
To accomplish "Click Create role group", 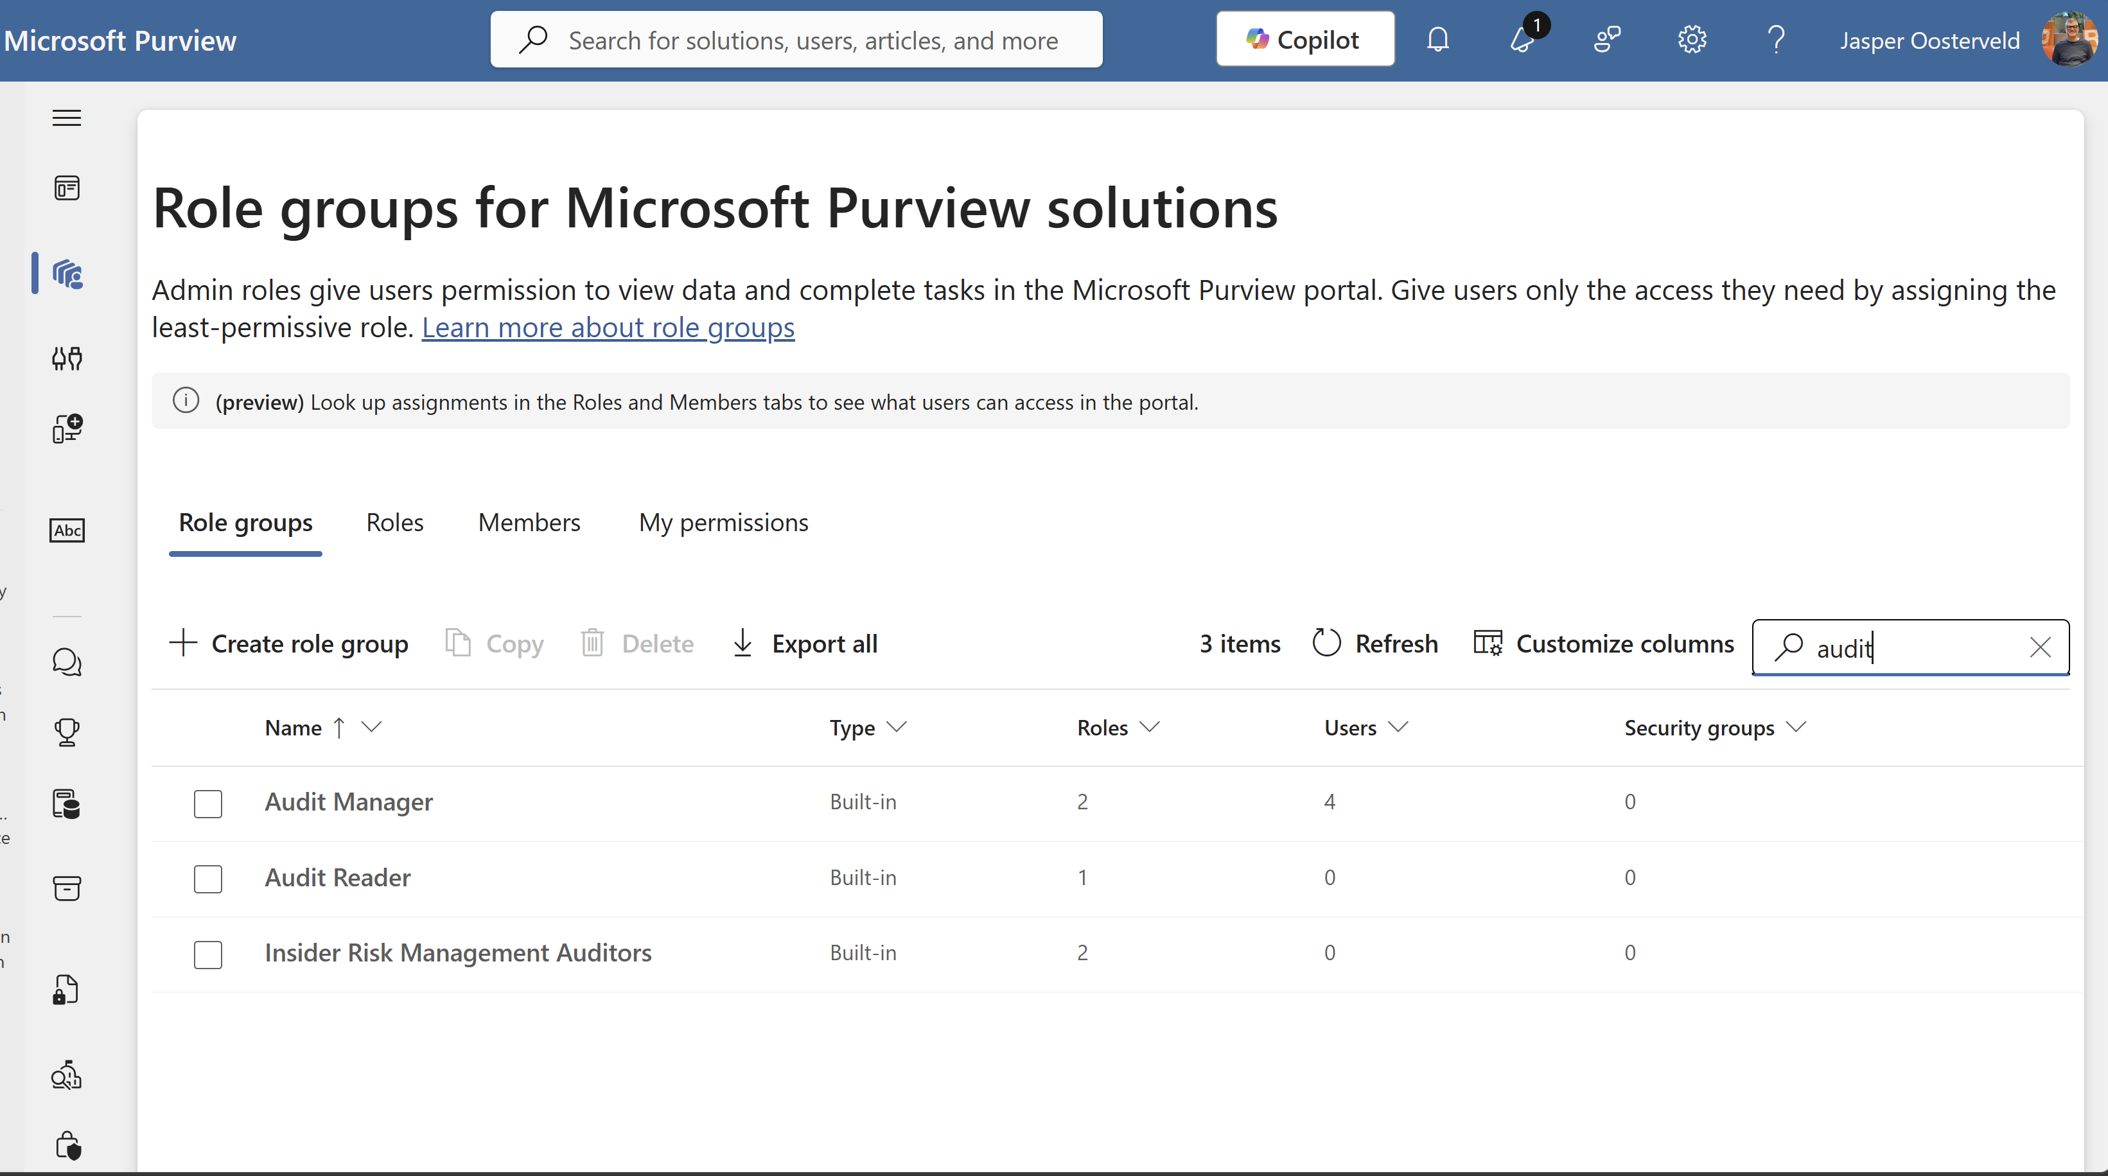I will pos(288,644).
